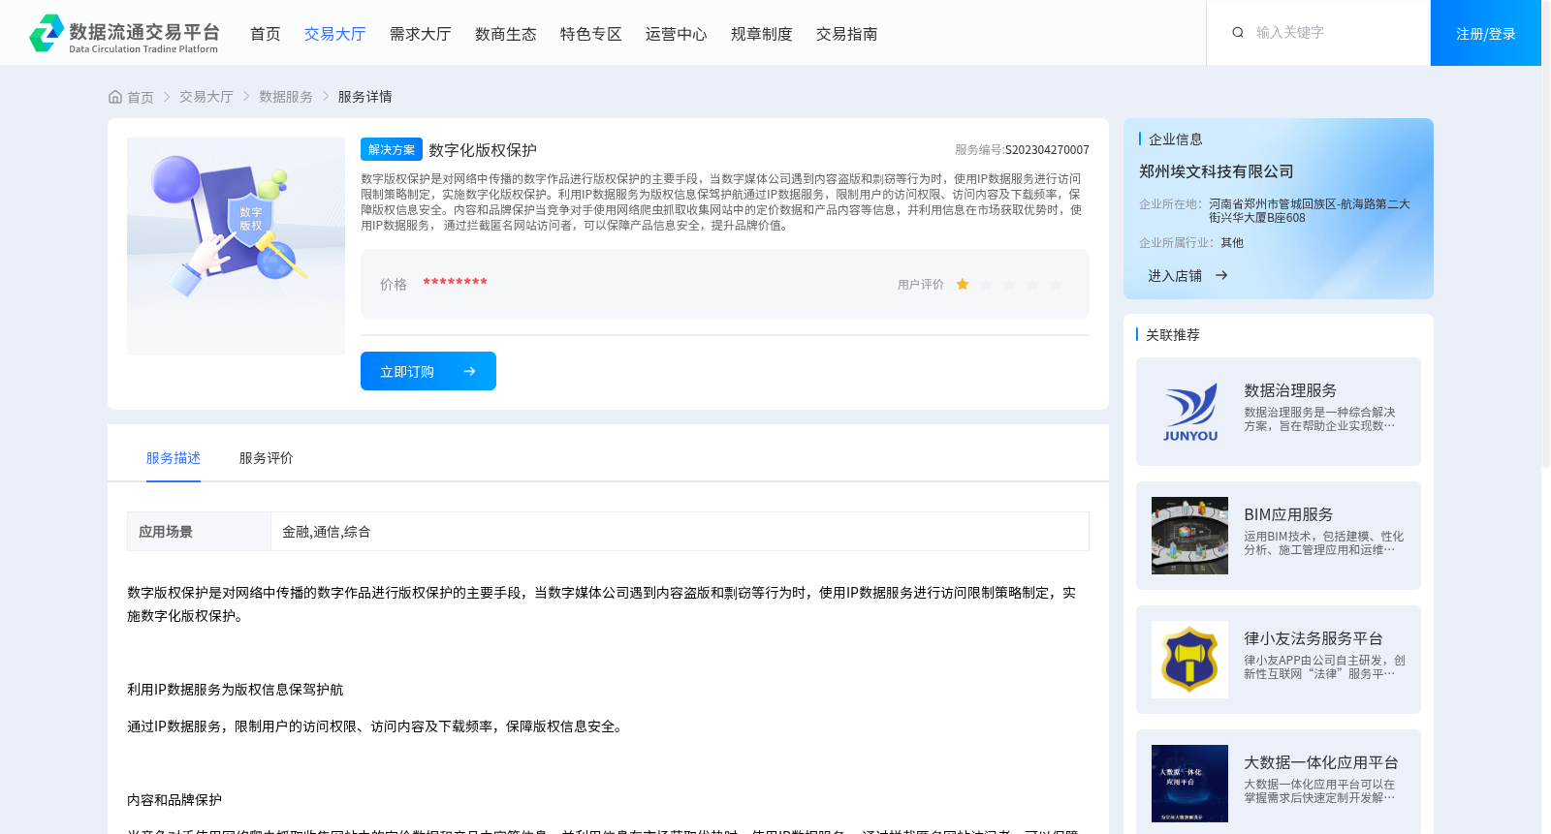Navigate to 运营中心

pyautogui.click(x=676, y=34)
